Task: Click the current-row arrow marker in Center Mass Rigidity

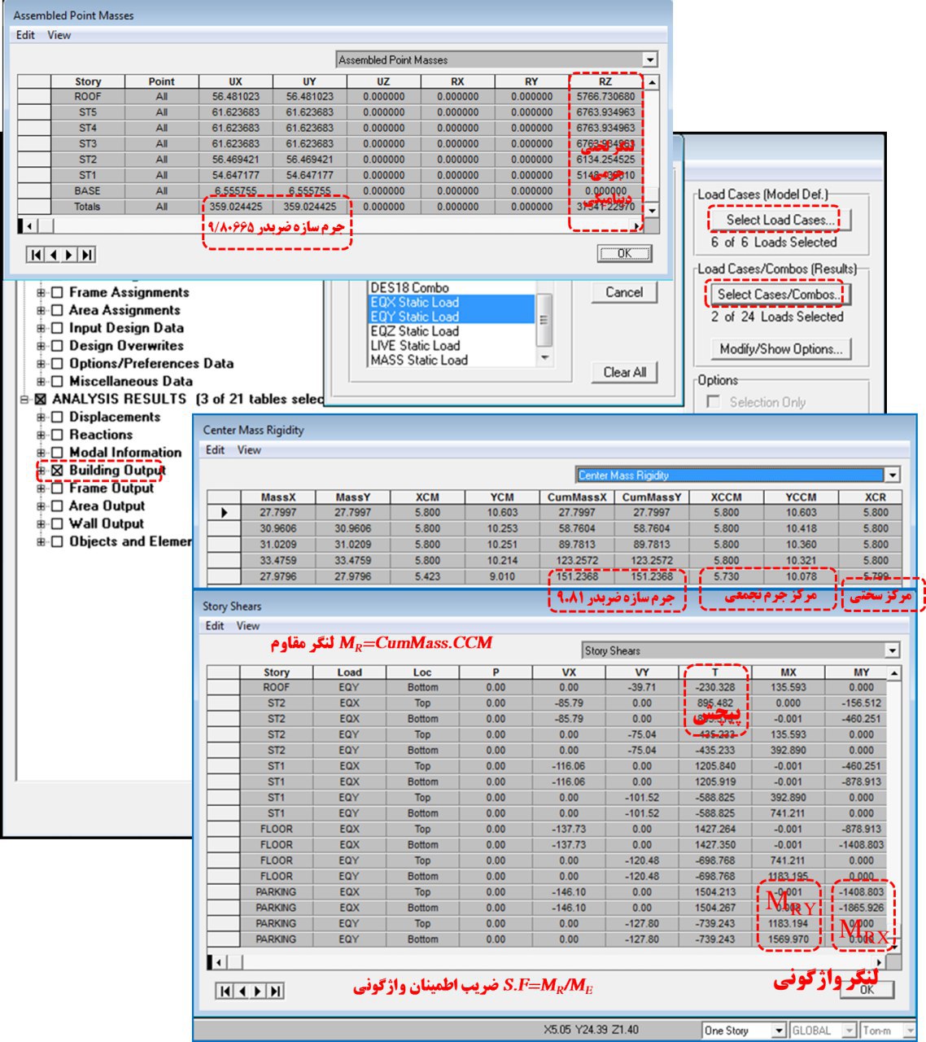Action: pyautogui.click(x=224, y=513)
